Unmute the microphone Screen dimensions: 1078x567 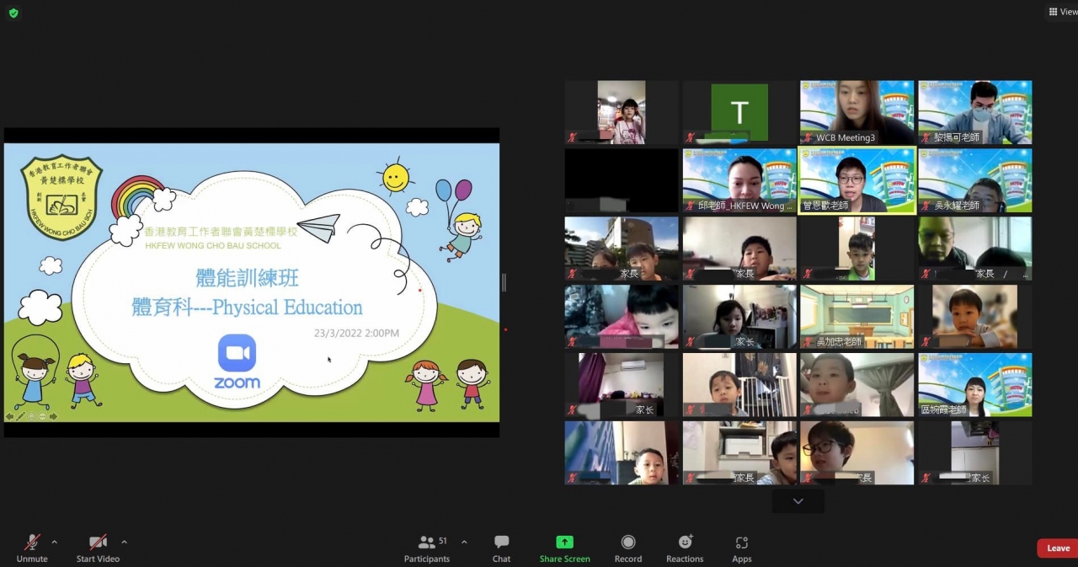(32, 548)
